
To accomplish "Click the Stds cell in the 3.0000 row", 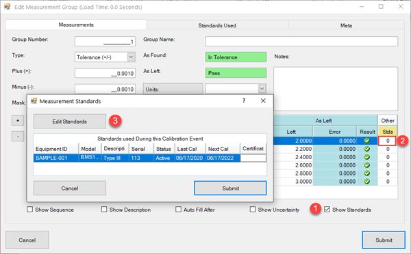I will (388, 182).
